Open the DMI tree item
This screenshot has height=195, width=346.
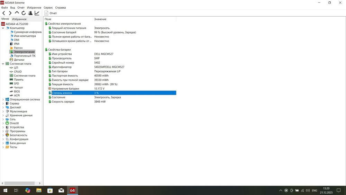[x=17, y=40]
